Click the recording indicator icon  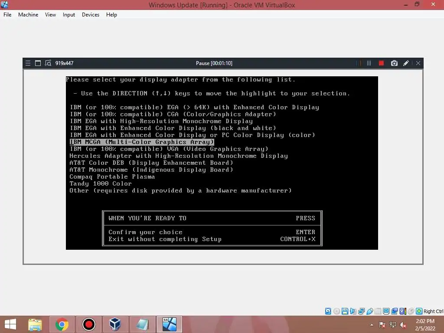(395, 311)
